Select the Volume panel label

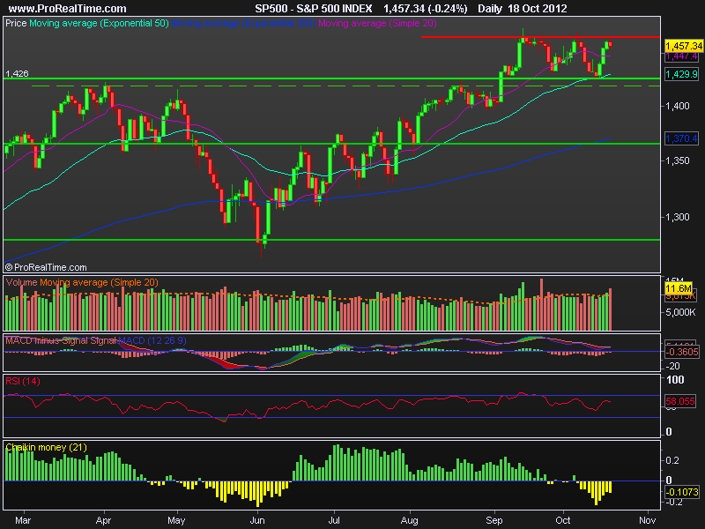pos(21,282)
